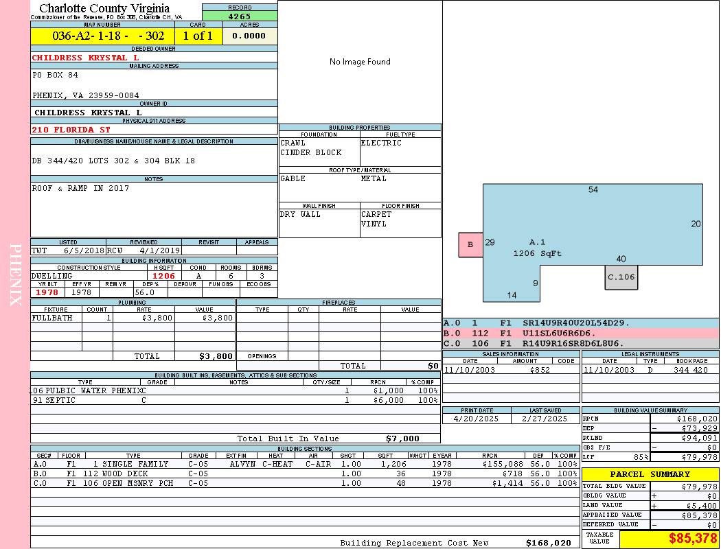Click the vertical PHENIX sidebar label
721x549 pixels.
pyautogui.click(x=15, y=274)
